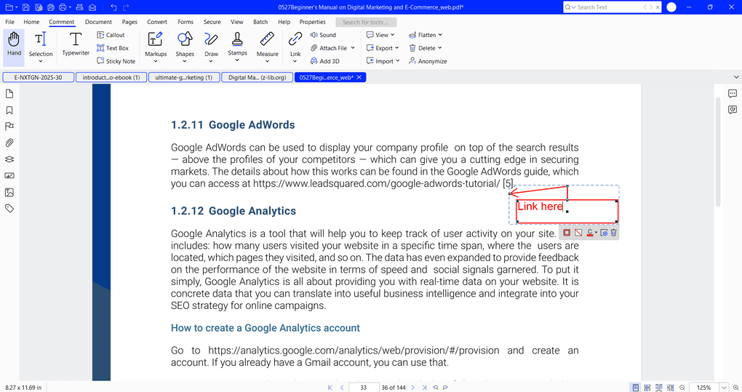Switch to E-NXTGN-2025-30 document tab

click(x=39, y=78)
